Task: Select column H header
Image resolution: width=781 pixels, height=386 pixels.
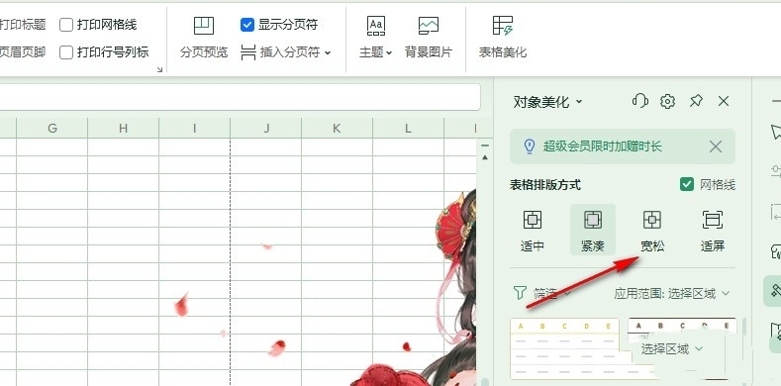Action: (123, 129)
